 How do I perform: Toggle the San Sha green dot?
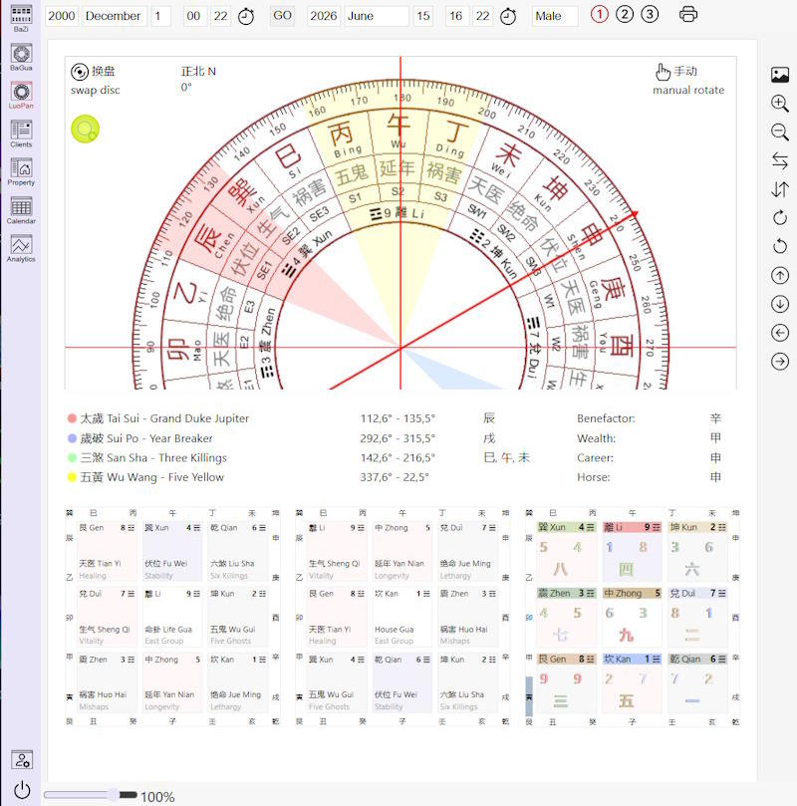[72, 457]
